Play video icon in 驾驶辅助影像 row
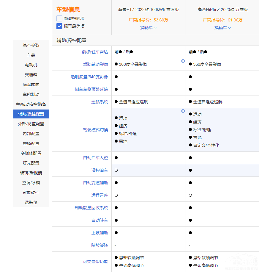The width and height of the screenshot is (259, 272). (183, 61)
